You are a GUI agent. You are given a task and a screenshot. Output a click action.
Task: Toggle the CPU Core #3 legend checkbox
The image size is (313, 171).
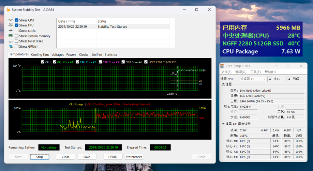point(100,62)
